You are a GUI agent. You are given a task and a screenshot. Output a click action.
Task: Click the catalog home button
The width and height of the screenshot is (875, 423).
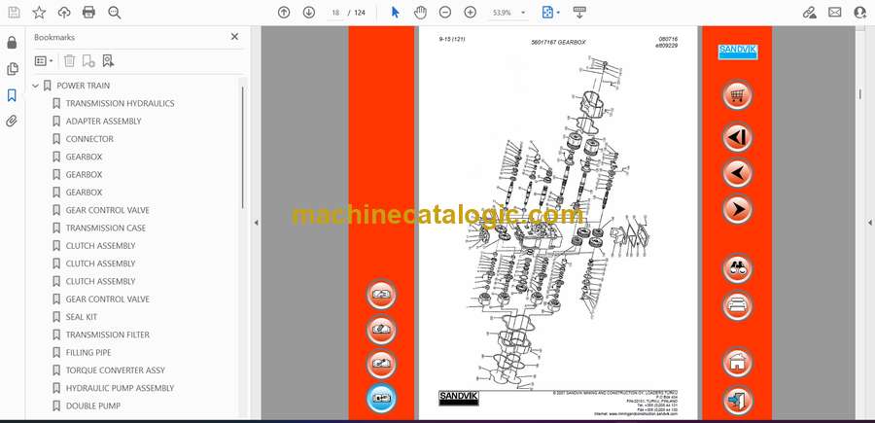point(737,362)
